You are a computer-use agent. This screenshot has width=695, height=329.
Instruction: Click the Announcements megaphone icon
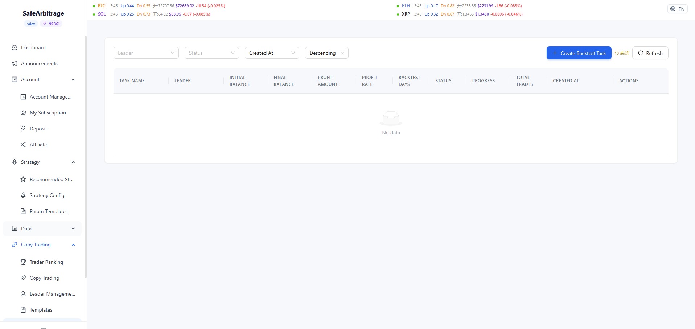coord(14,63)
